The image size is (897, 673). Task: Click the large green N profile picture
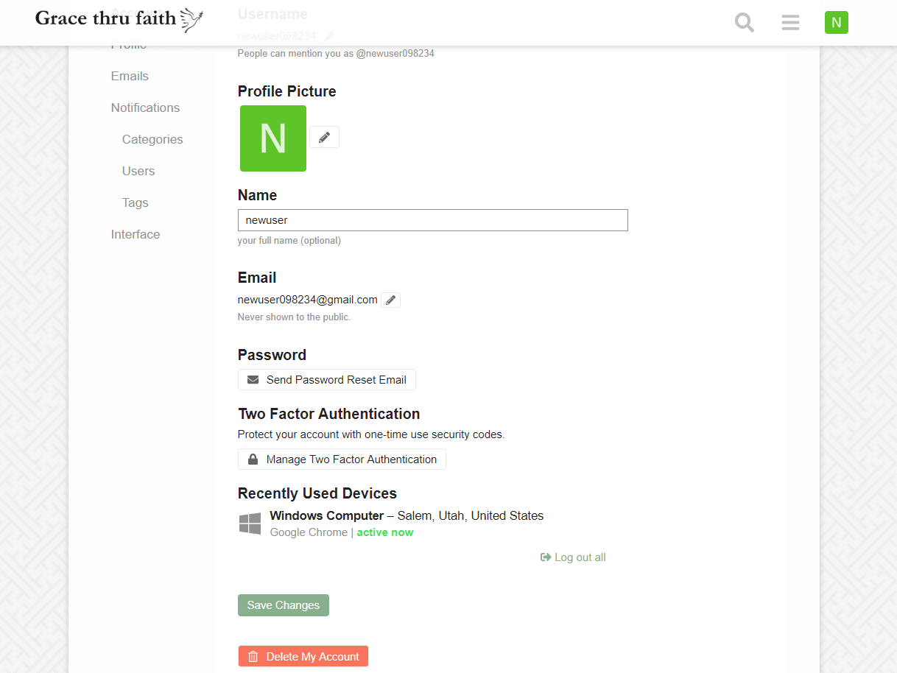point(273,138)
